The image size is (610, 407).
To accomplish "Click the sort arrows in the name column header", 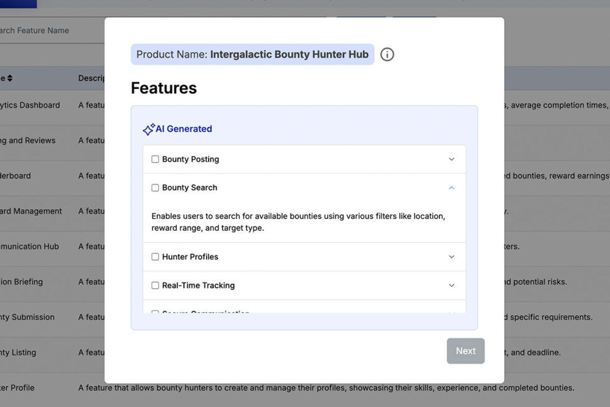I will pyautogui.click(x=10, y=78).
